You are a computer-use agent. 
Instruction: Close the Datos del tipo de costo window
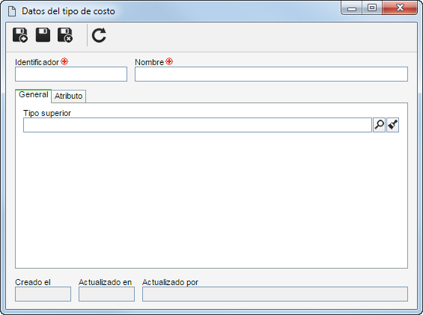[400, 8]
